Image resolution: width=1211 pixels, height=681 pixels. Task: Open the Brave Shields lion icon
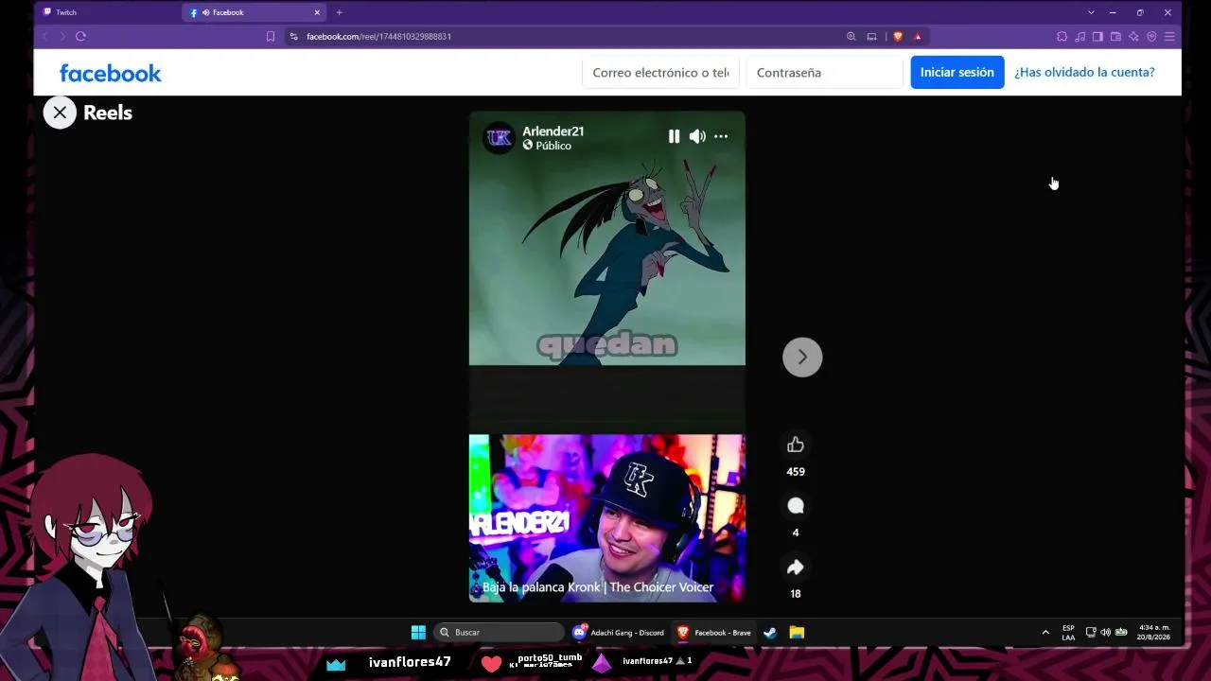pyautogui.click(x=898, y=36)
